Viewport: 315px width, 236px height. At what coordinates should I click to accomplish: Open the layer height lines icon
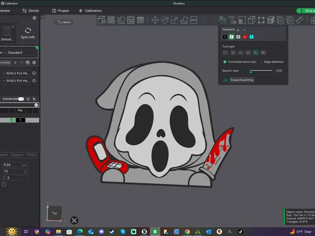tap(140, 20)
